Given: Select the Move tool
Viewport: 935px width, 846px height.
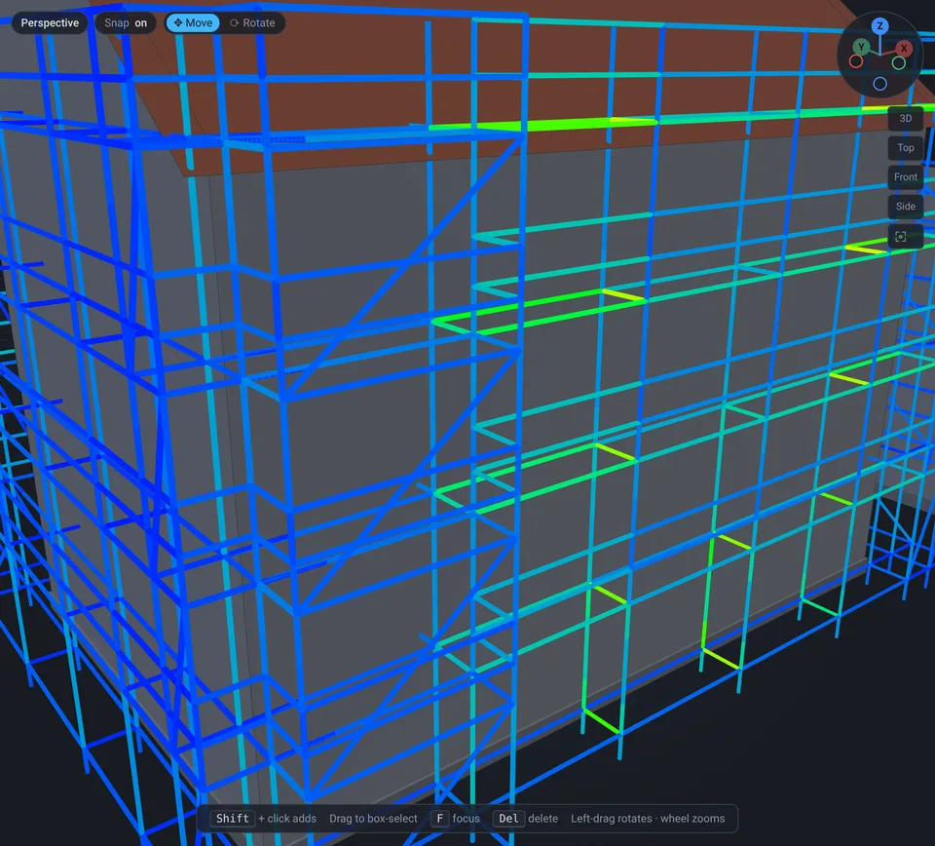Looking at the screenshot, I should click(x=193, y=22).
